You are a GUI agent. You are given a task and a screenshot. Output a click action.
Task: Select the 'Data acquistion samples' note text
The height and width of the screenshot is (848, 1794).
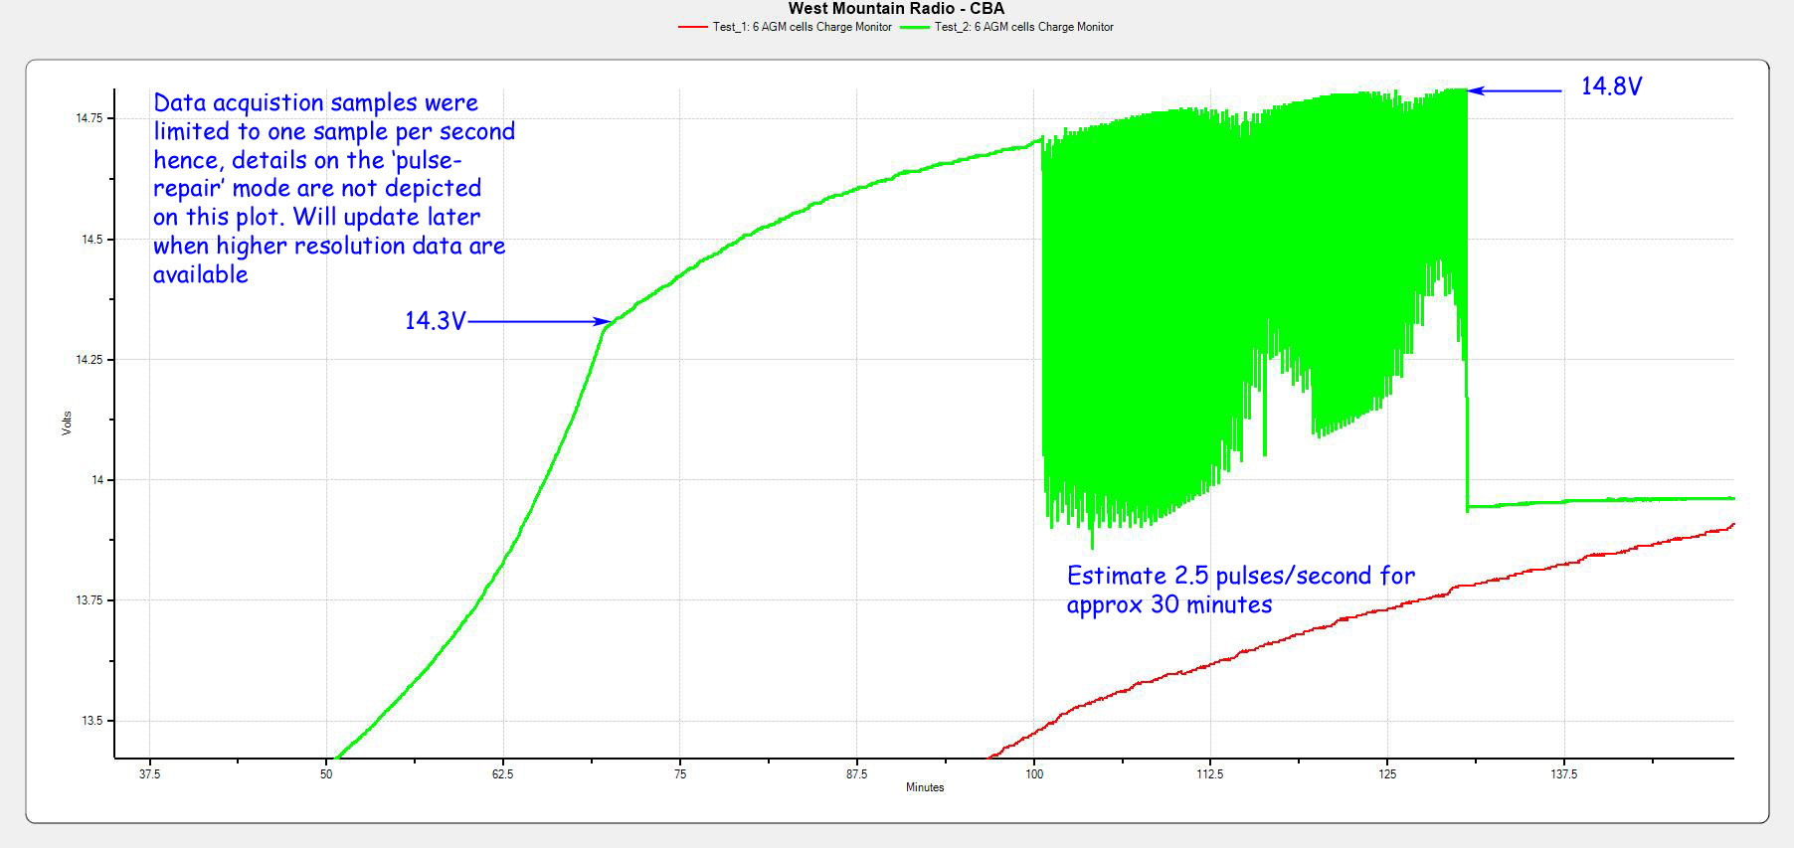point(333,189)
